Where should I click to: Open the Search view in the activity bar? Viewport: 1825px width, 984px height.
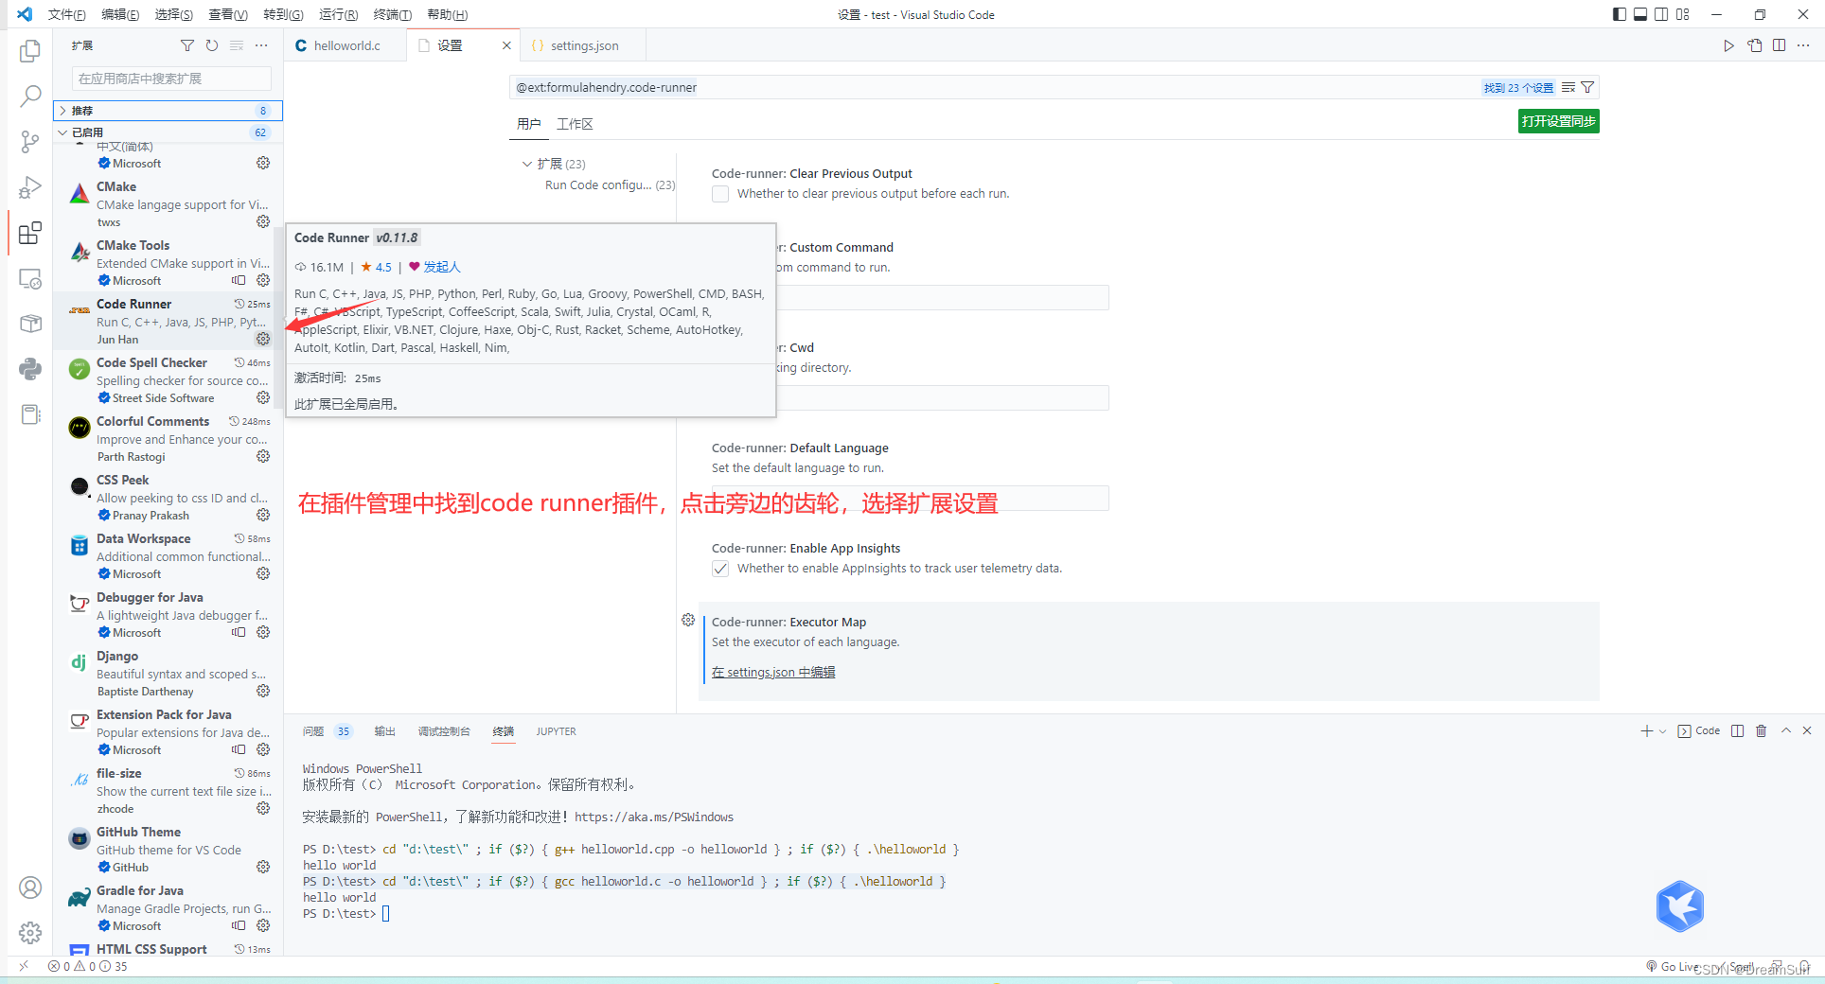[x=30, y=96]
